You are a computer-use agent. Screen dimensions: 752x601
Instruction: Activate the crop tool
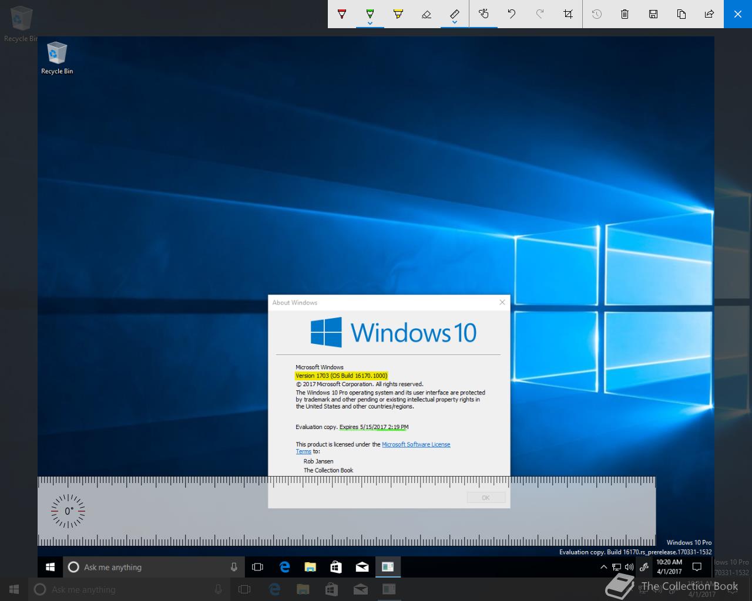568,13
